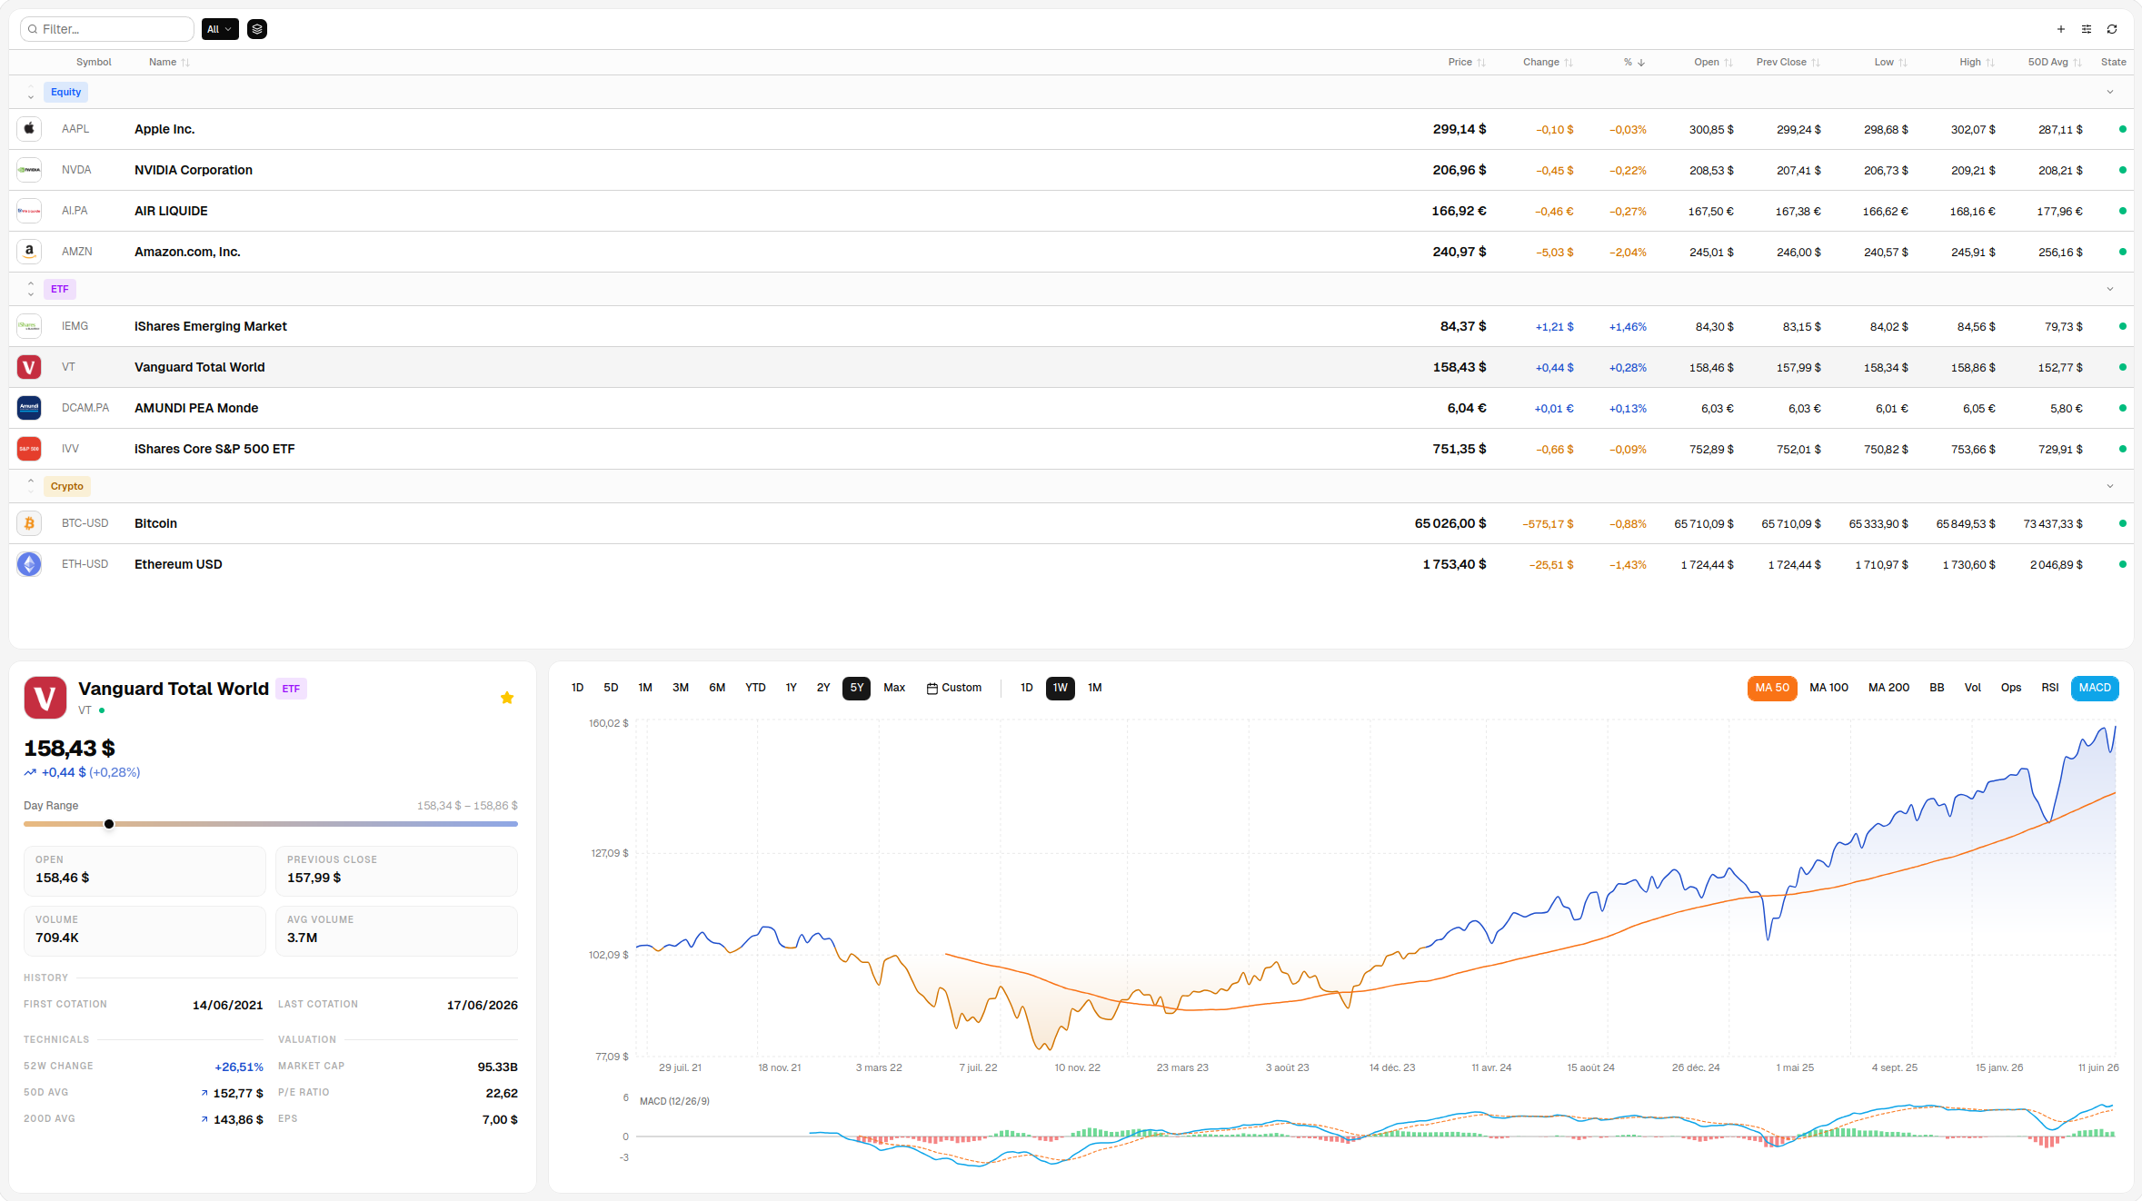Open Custom date range picker

[954, 688]
